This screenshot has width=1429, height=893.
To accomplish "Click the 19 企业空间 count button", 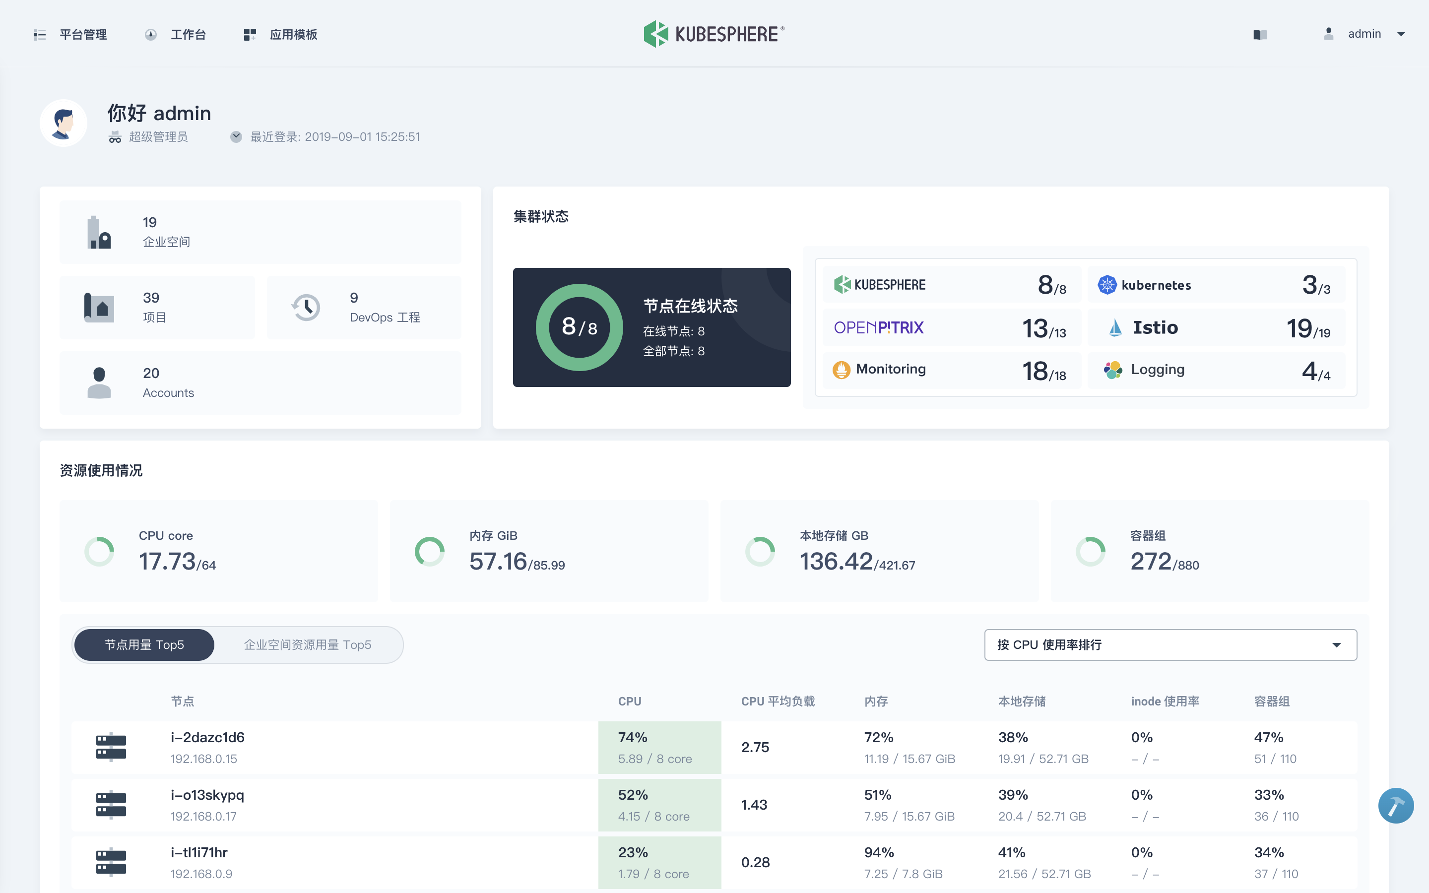I will pyautogui.click(x=261, y=232).
